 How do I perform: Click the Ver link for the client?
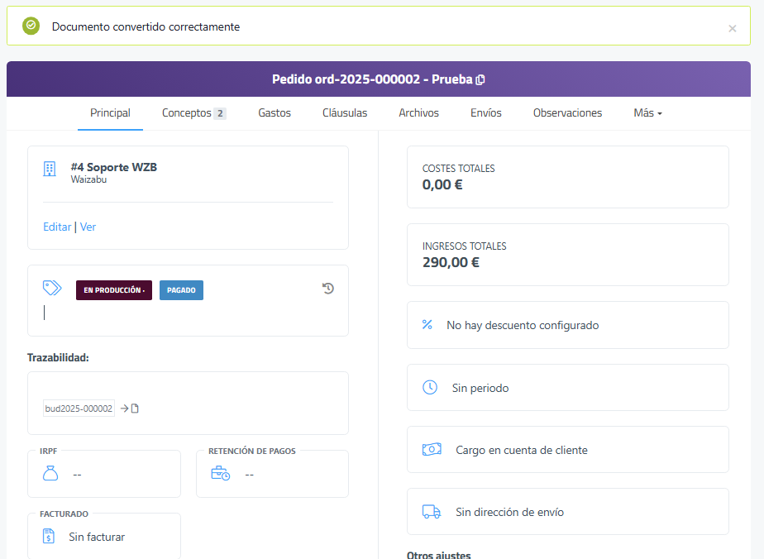(x=88, y=227)
